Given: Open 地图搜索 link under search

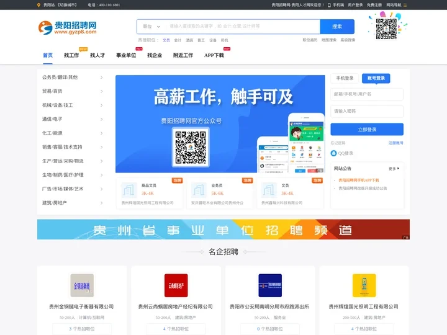Looking at the screenshot, I should 329,40.
